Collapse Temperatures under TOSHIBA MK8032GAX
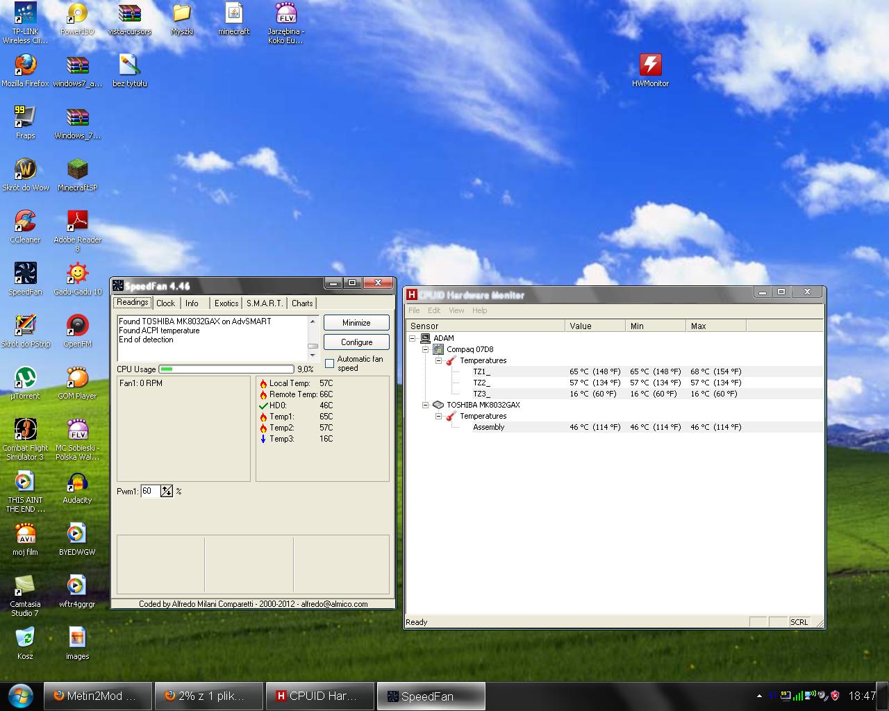 pos(439,416)
